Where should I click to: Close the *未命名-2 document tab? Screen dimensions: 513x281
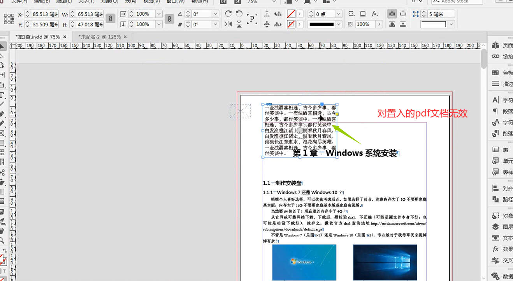click(126, 37)
